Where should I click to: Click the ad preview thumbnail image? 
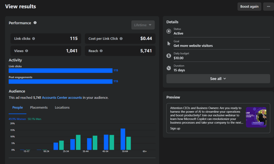point(256,117)
